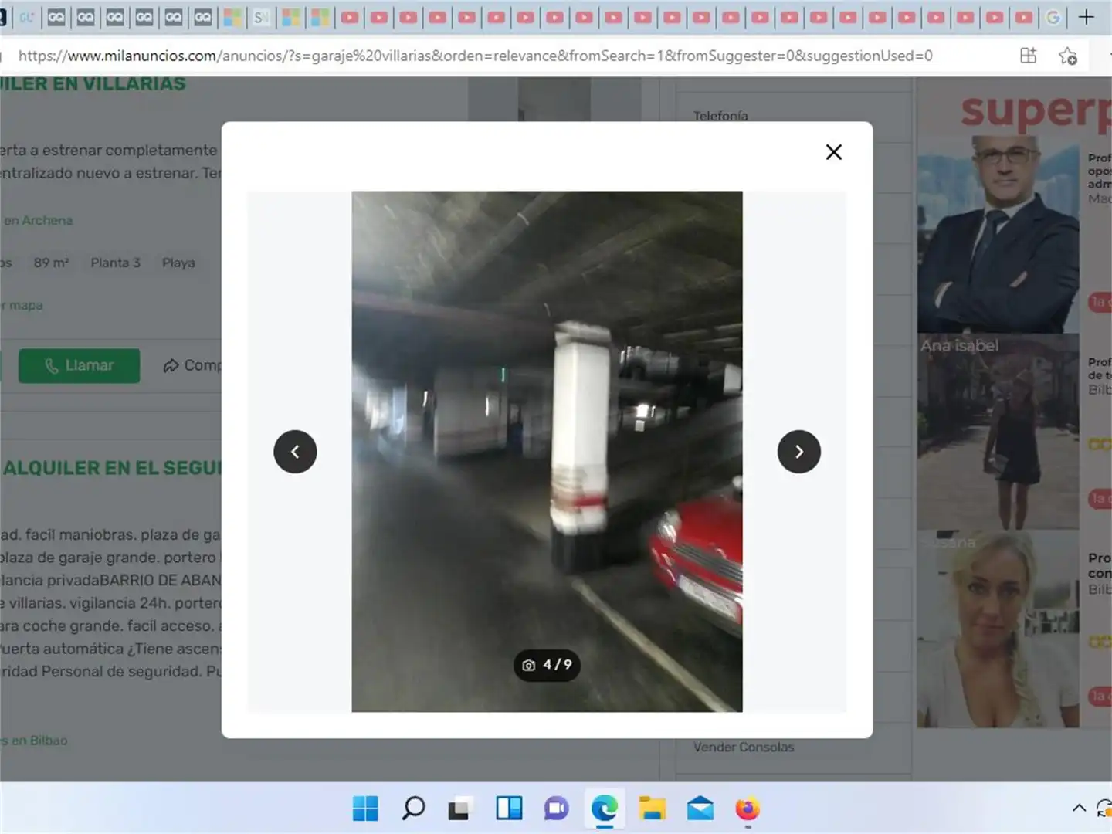
Task: Open the ad photo of man in suit
Action: (x=998, y=234)
